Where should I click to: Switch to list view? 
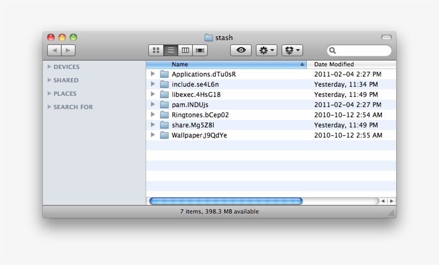click(x=171, y=50)
